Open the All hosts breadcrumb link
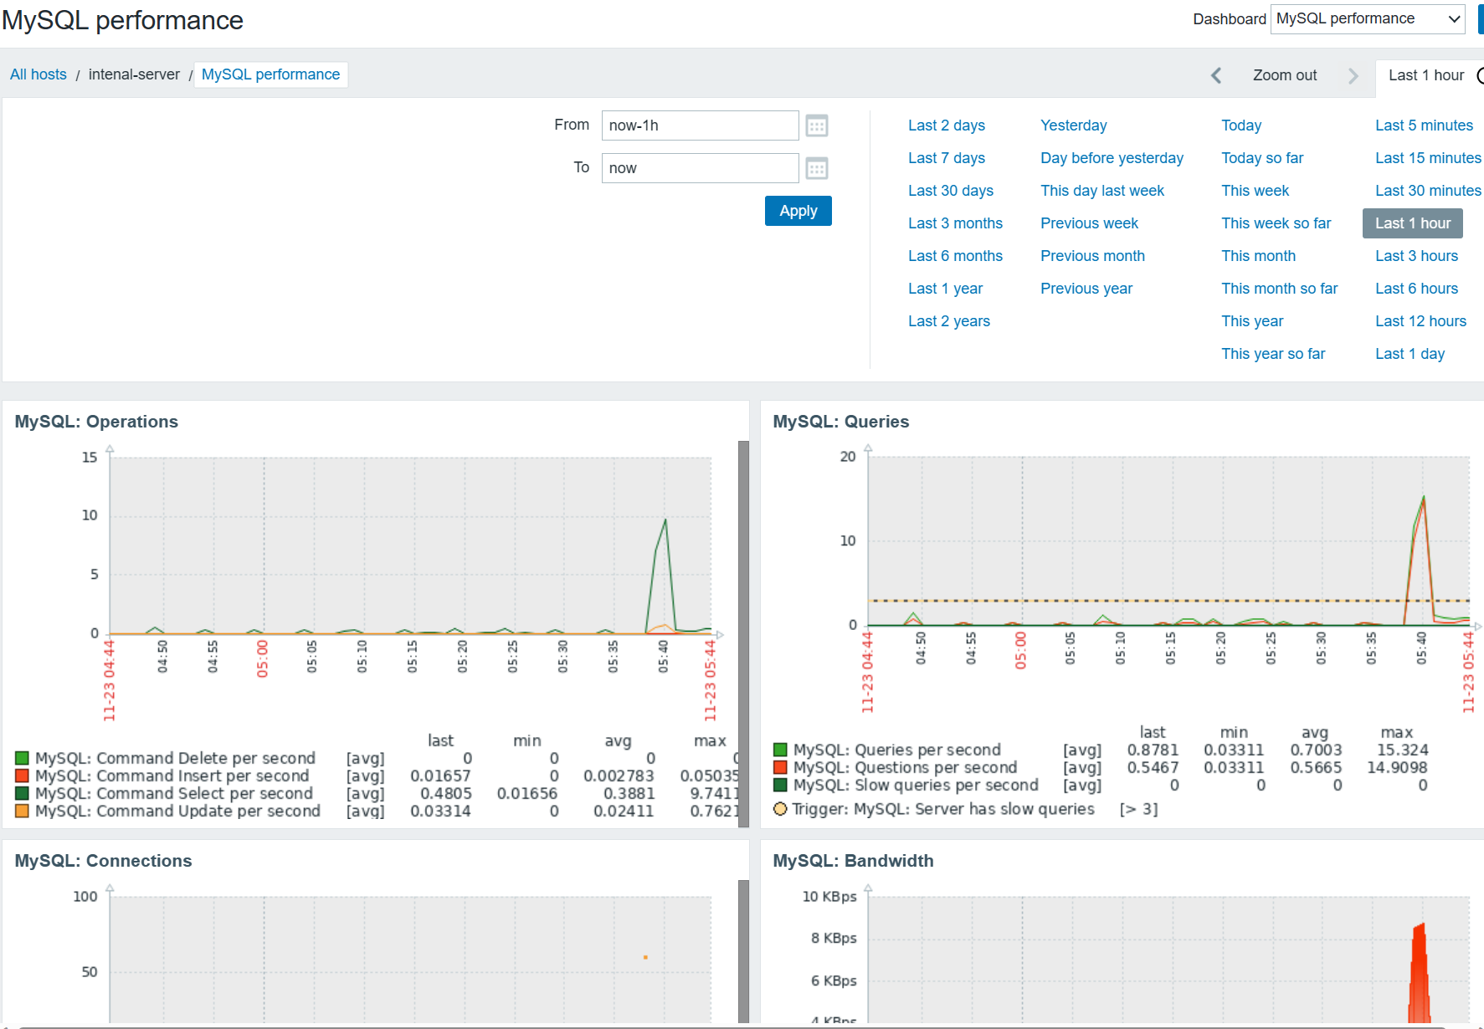 point(39,74)
